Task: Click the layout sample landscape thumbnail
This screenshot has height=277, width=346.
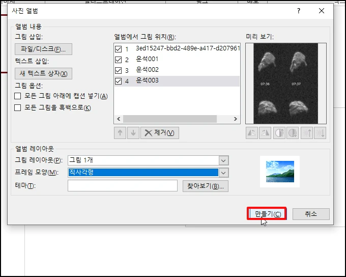Action: point(280,172)
